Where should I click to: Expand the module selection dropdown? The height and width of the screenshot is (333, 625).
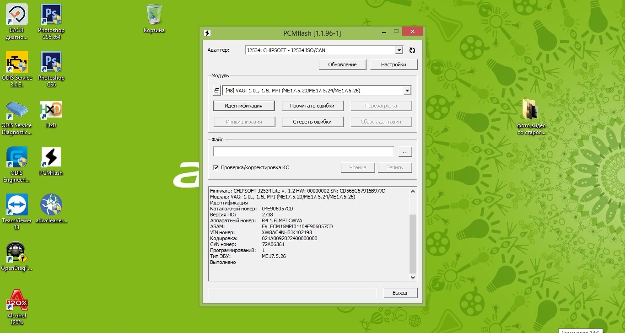(x=407, y=91)
